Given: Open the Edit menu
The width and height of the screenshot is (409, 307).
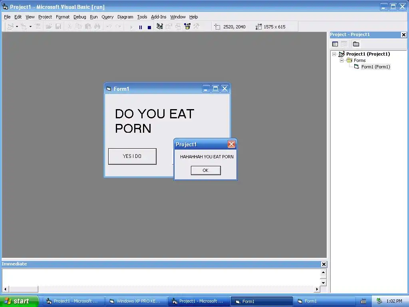Looking at the screenshot, I should coord(18,17).
